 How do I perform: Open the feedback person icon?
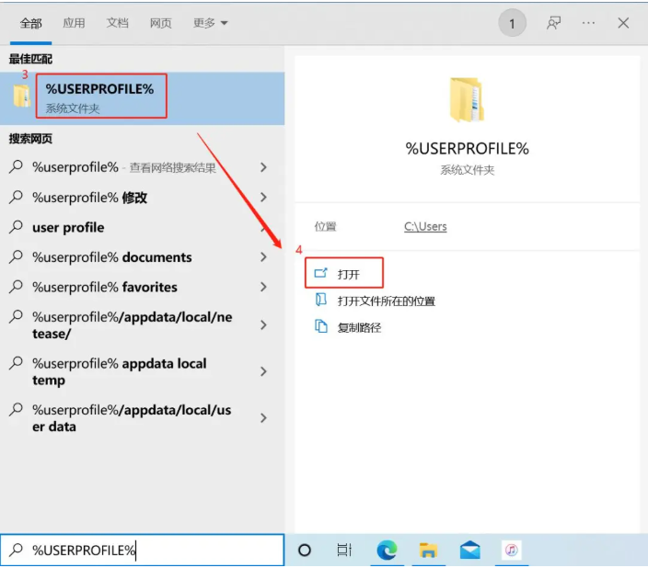pos(554,23)
